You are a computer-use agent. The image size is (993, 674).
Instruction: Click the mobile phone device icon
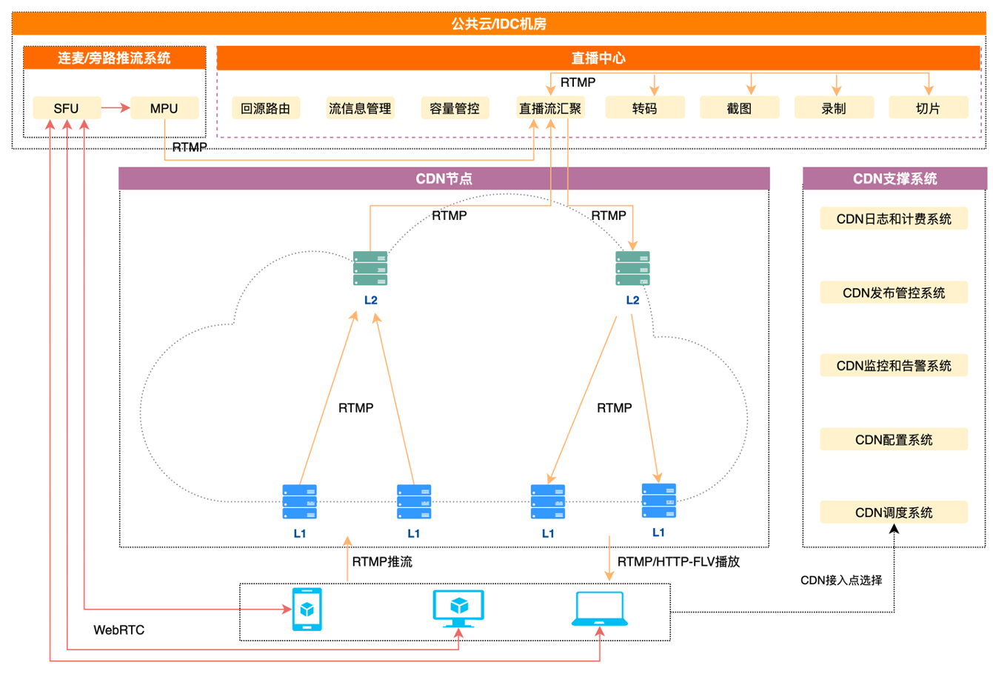coord(307,610)
